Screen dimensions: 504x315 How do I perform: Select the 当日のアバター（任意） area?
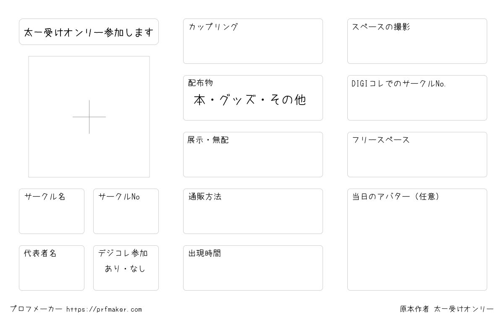coord(417,239)
